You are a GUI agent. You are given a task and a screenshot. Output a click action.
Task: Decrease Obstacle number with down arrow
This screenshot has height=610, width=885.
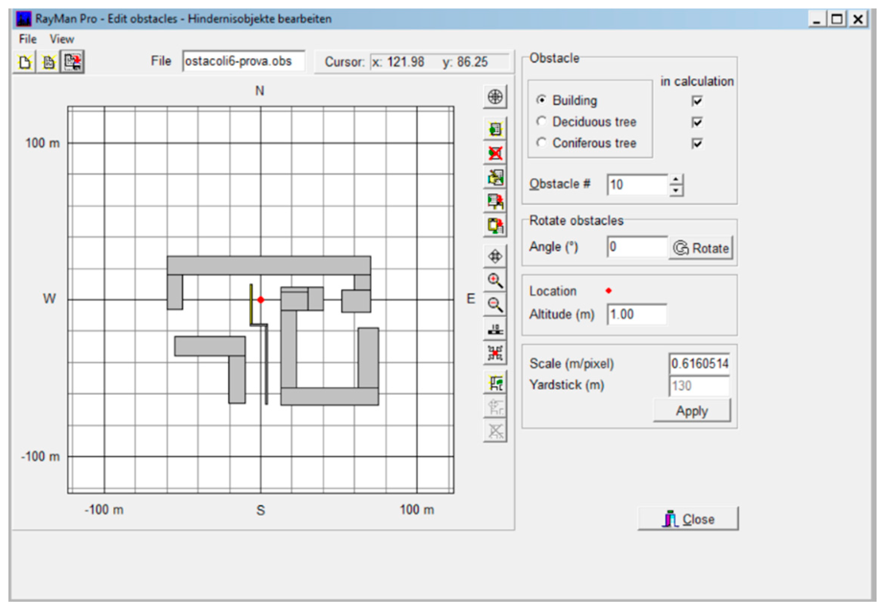pos(676,190)
